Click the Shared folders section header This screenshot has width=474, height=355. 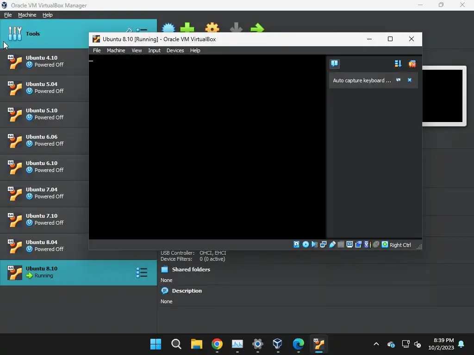[x=191, y=269]
